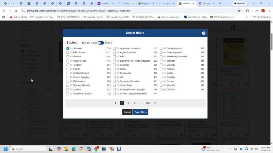Click the eye icon beside Mathematics
The image size is (273, 153).
tap(71, 81)
